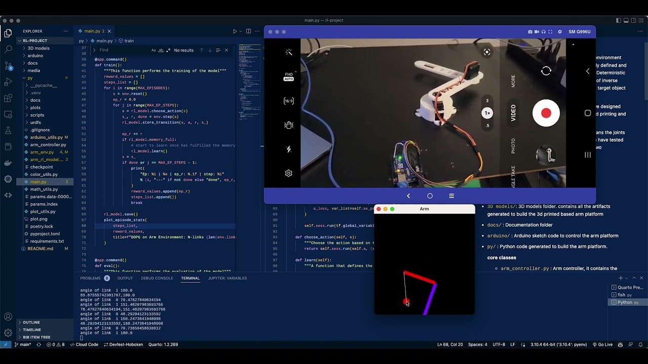The width and height of the screenshot is (648, 364).
Task: Switch to the TERMINAL panel tab
Action: (190, 278)
